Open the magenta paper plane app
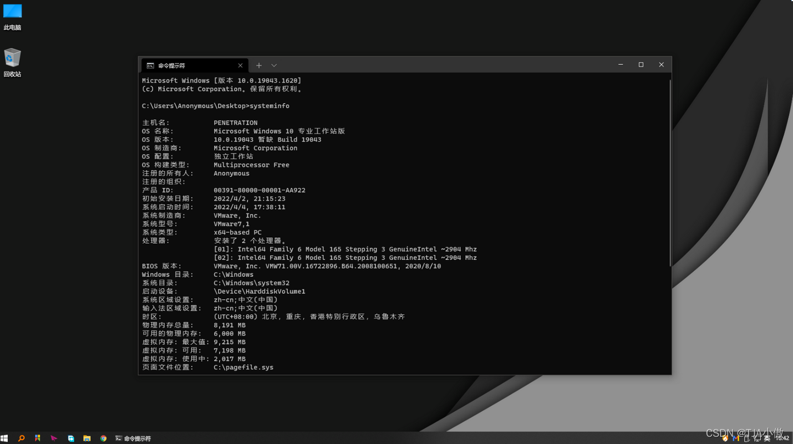Image resolution: width=793 pixels, height=444 pixels. [x=54, y=438]
